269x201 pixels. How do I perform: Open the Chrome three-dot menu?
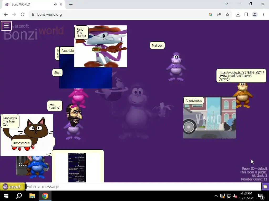263,15
